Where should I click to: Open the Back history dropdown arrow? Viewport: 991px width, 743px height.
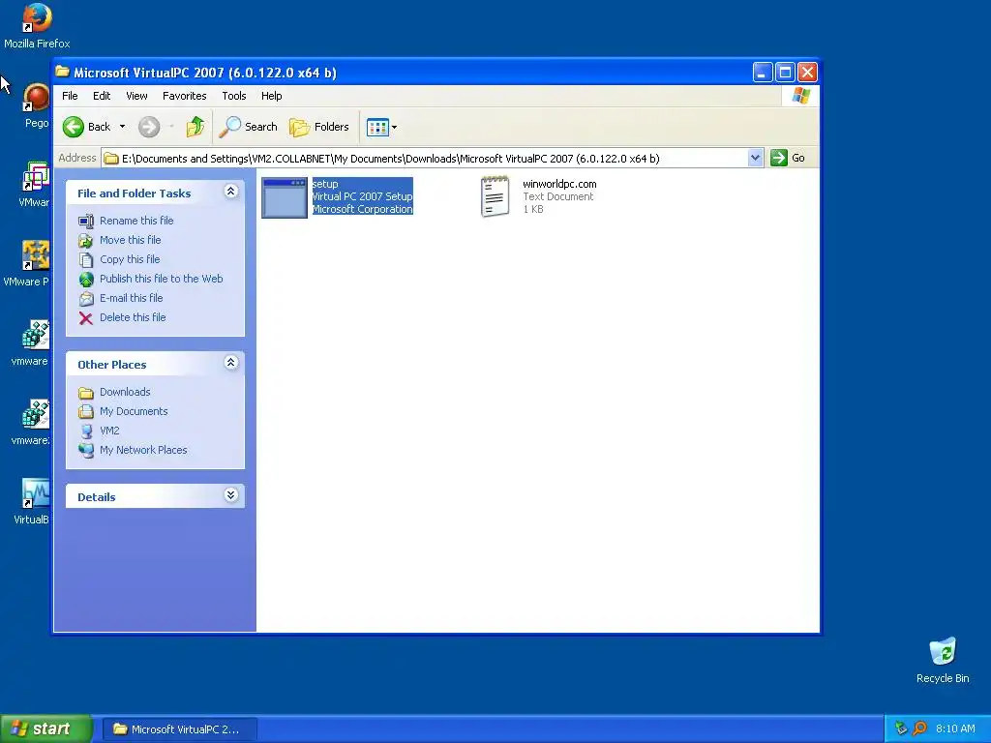click(123, 127)
